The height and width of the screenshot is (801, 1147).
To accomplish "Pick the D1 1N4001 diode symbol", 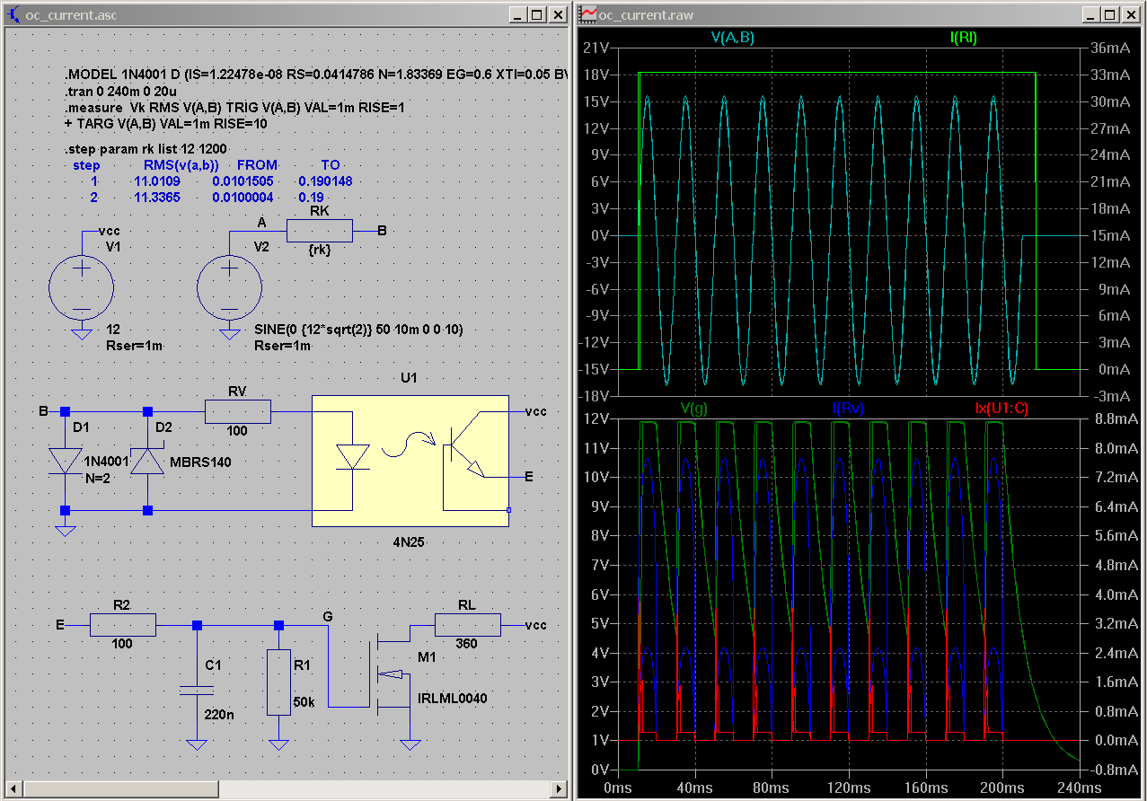I will (x=65, y=461).
